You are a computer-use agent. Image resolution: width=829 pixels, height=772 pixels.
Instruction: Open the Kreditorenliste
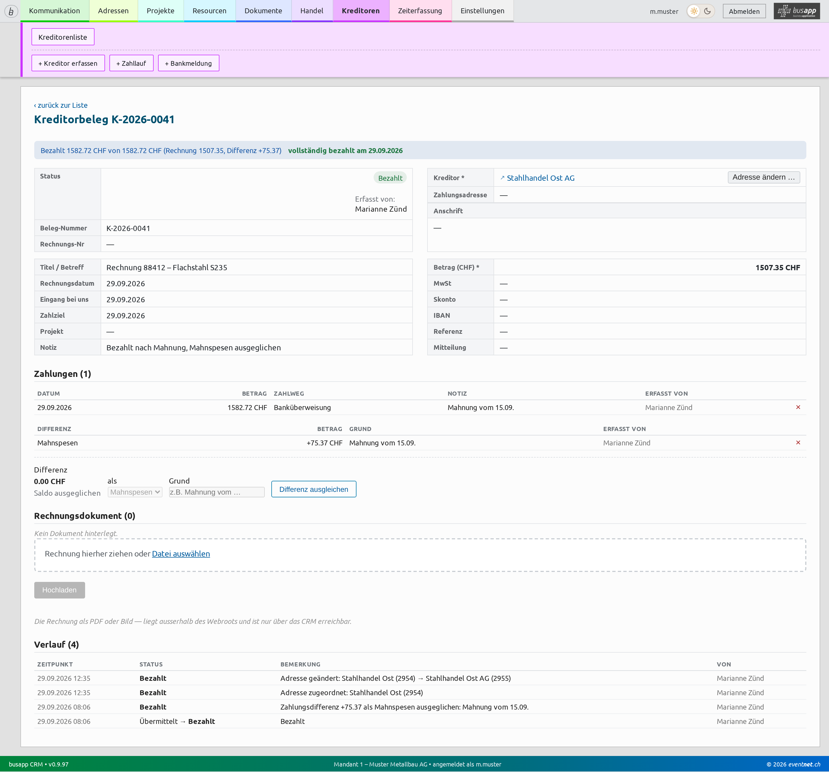(63, 37)
